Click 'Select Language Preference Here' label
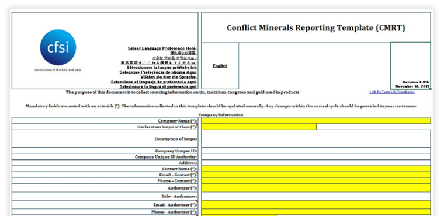Image resolution: width=444 pixels, height=216 pixels. [x=162, y=48]
